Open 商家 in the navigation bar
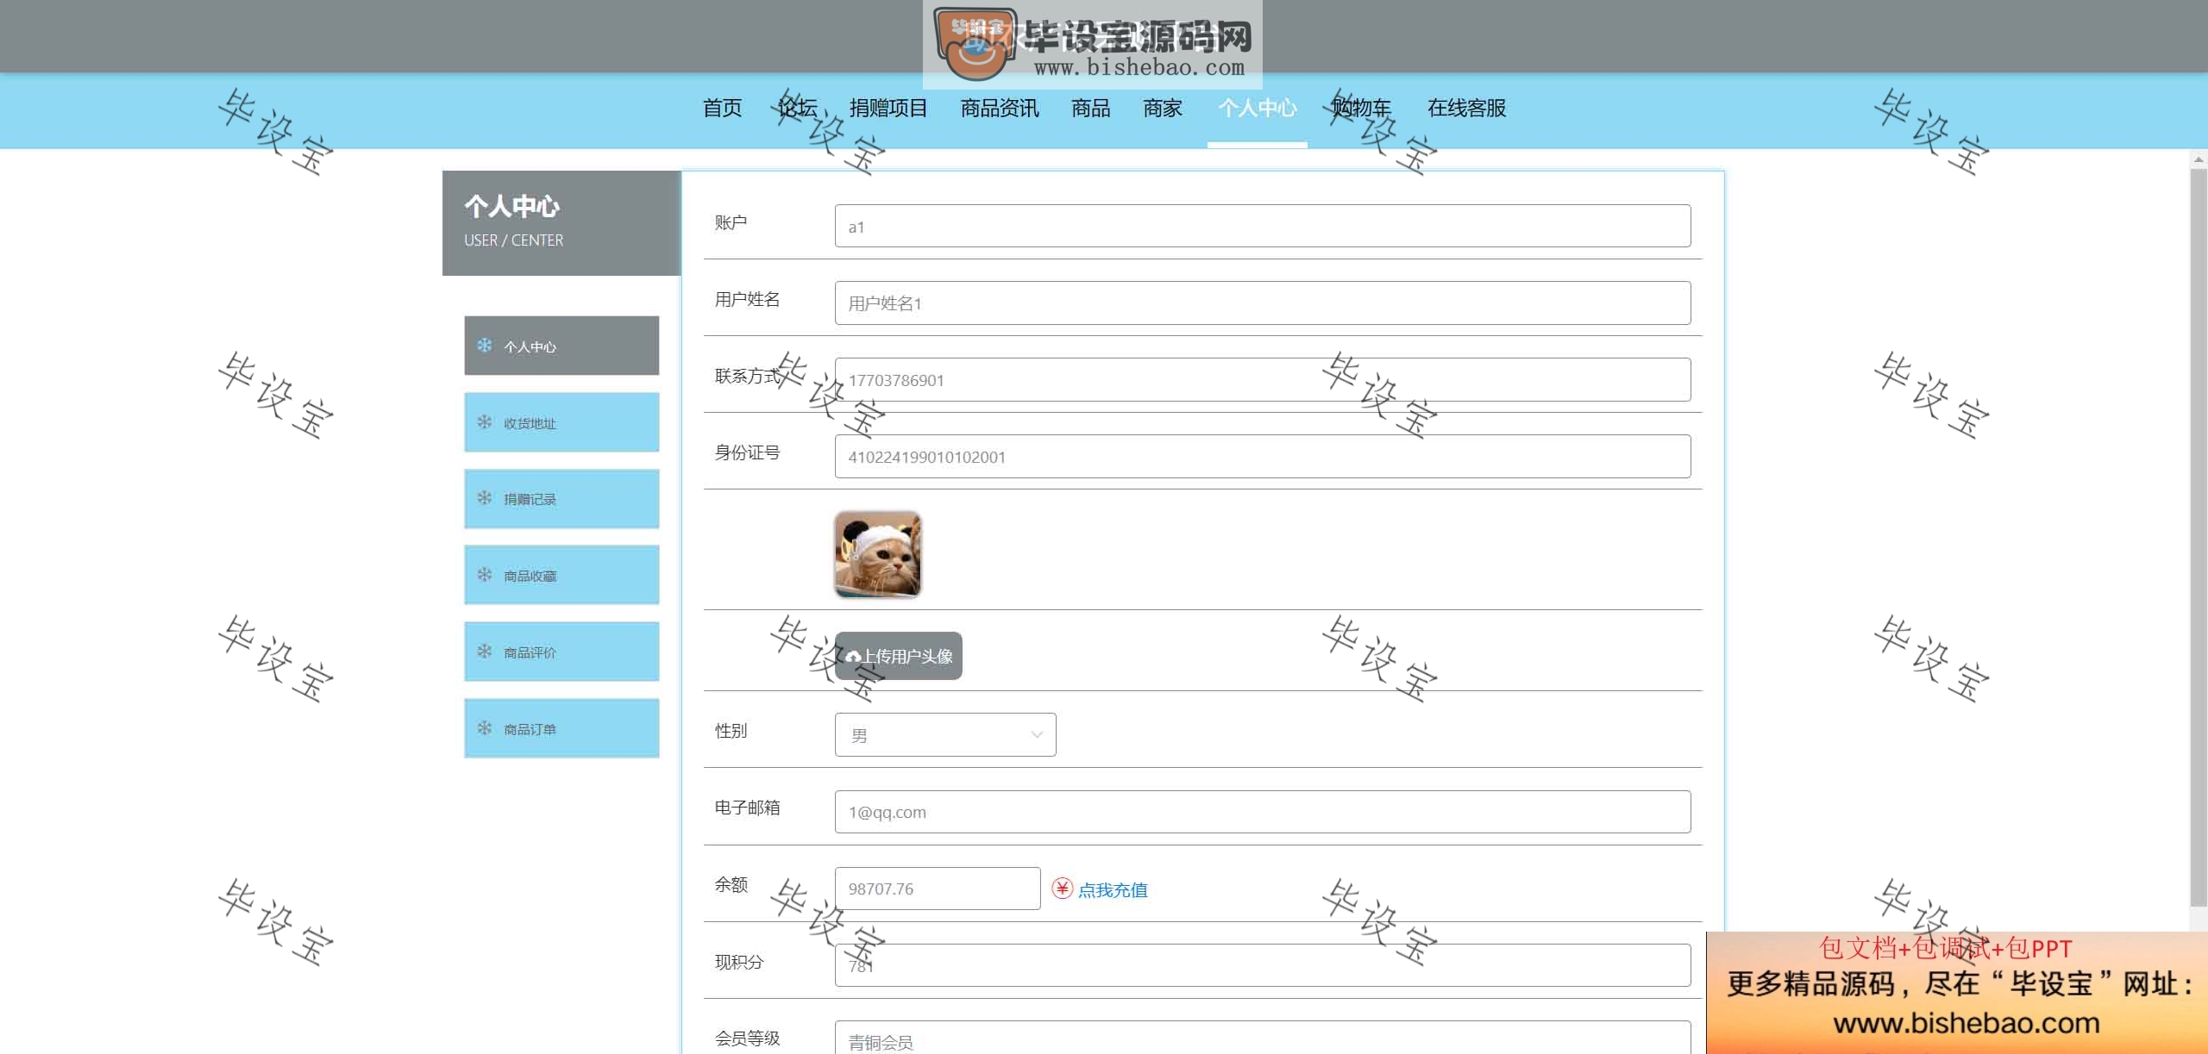Viewport: 2208px width, 1054px height. pos(1163,109)
